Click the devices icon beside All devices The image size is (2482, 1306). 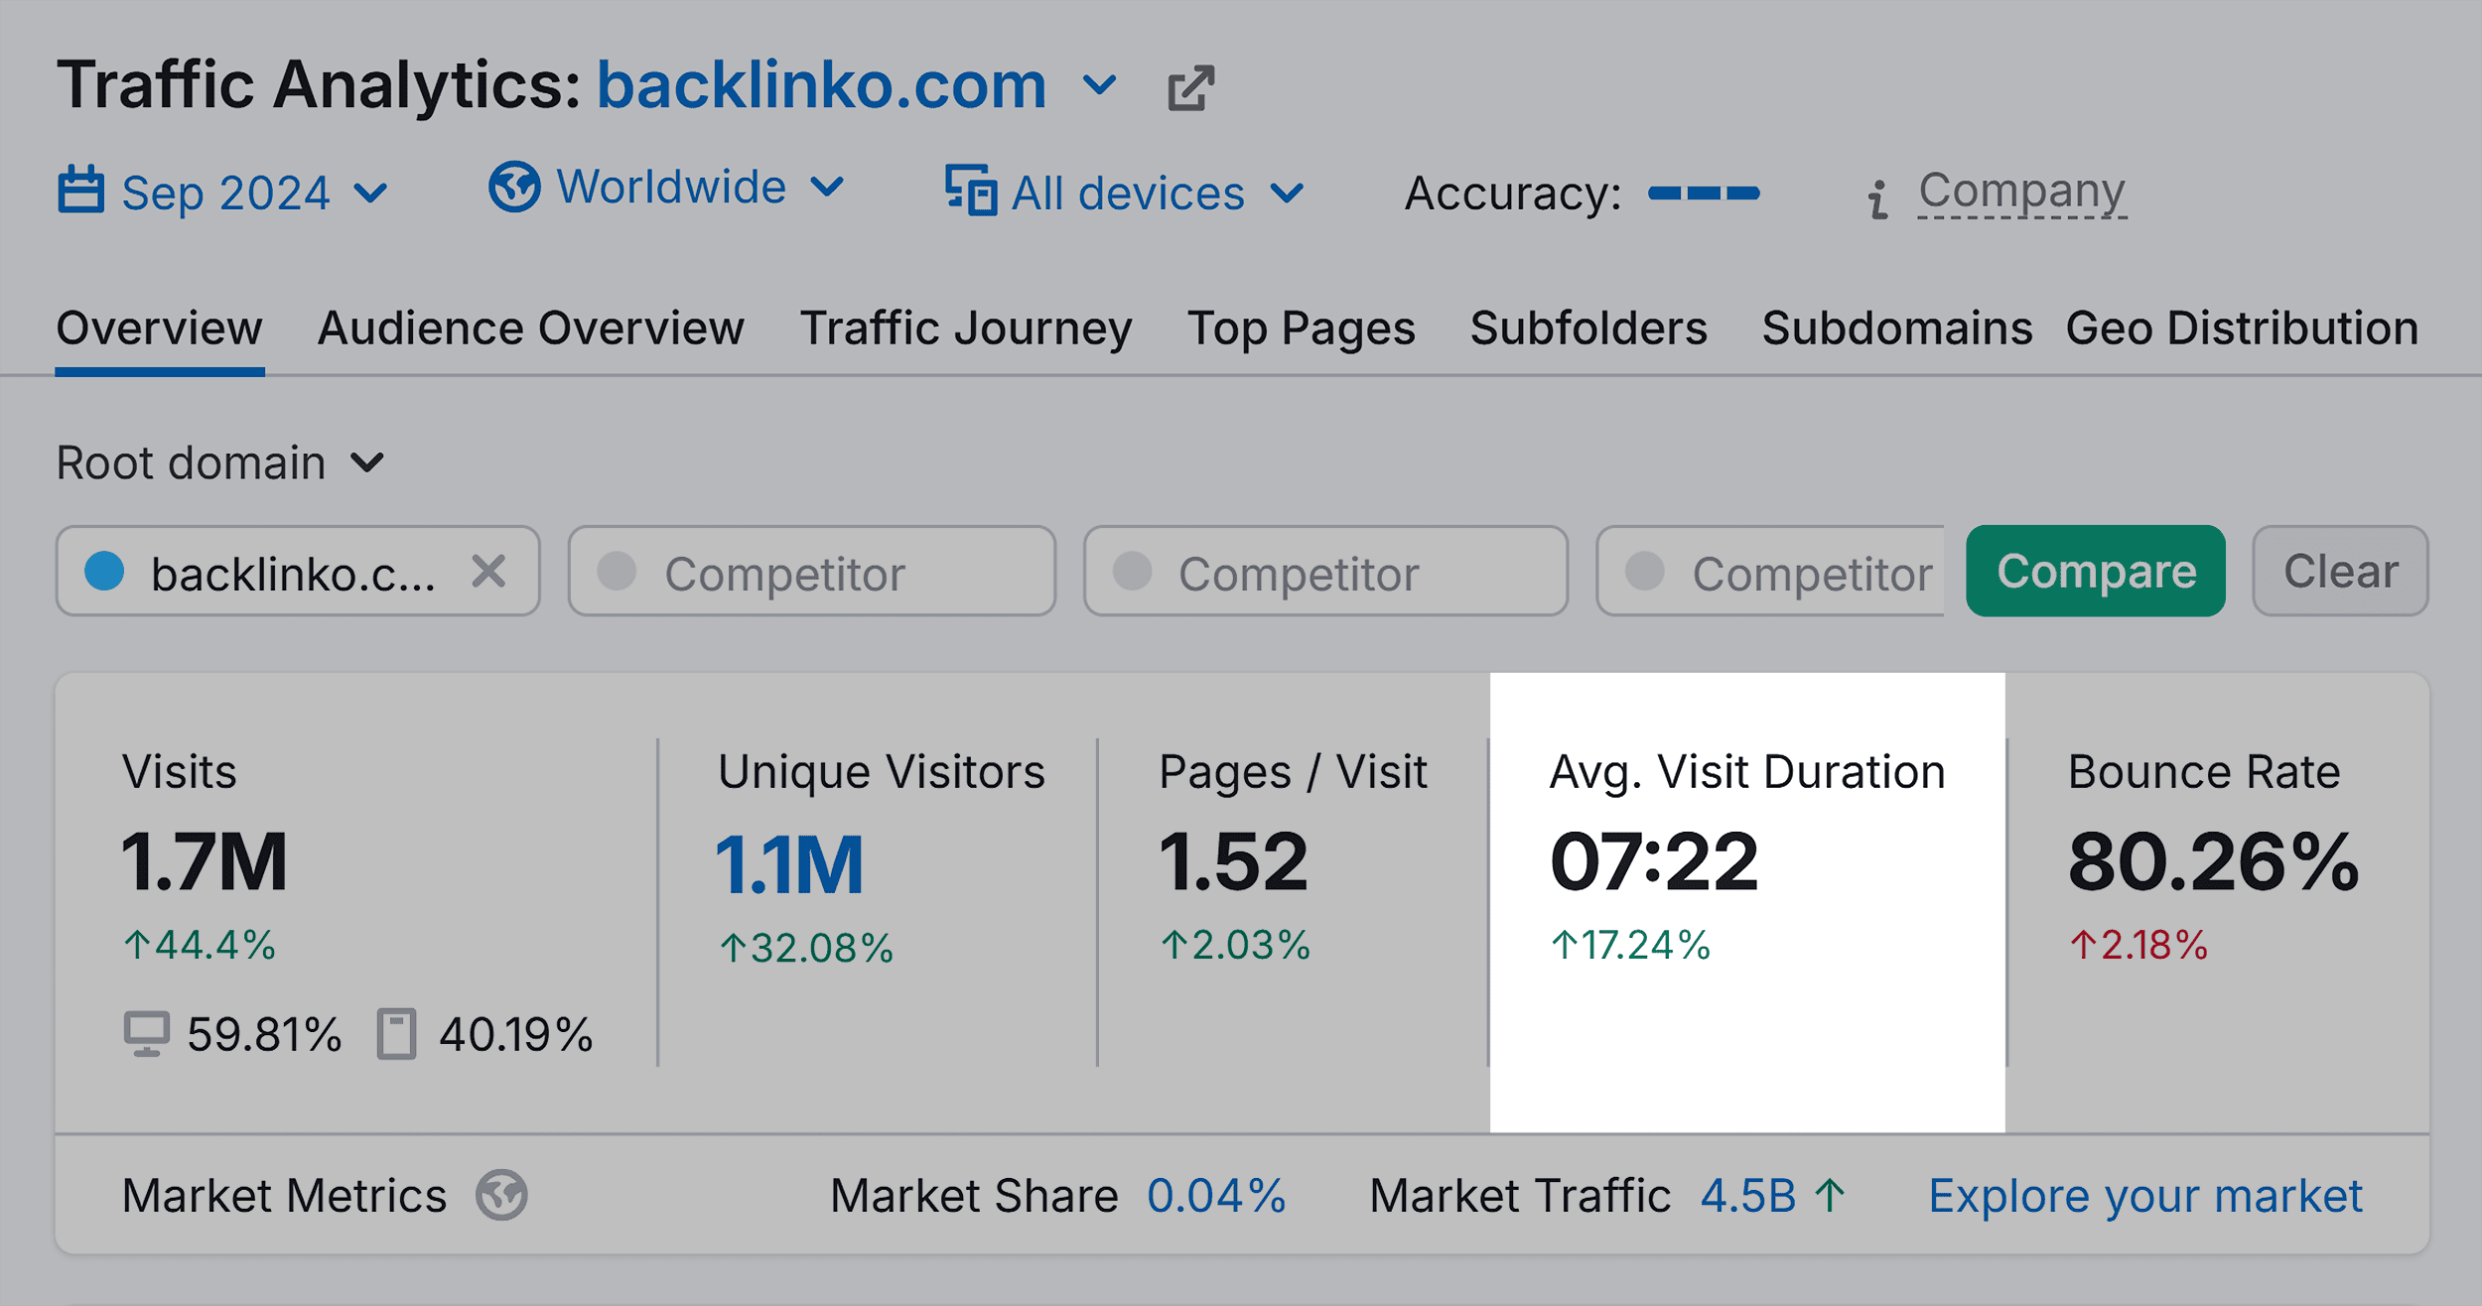coord(971,190)
